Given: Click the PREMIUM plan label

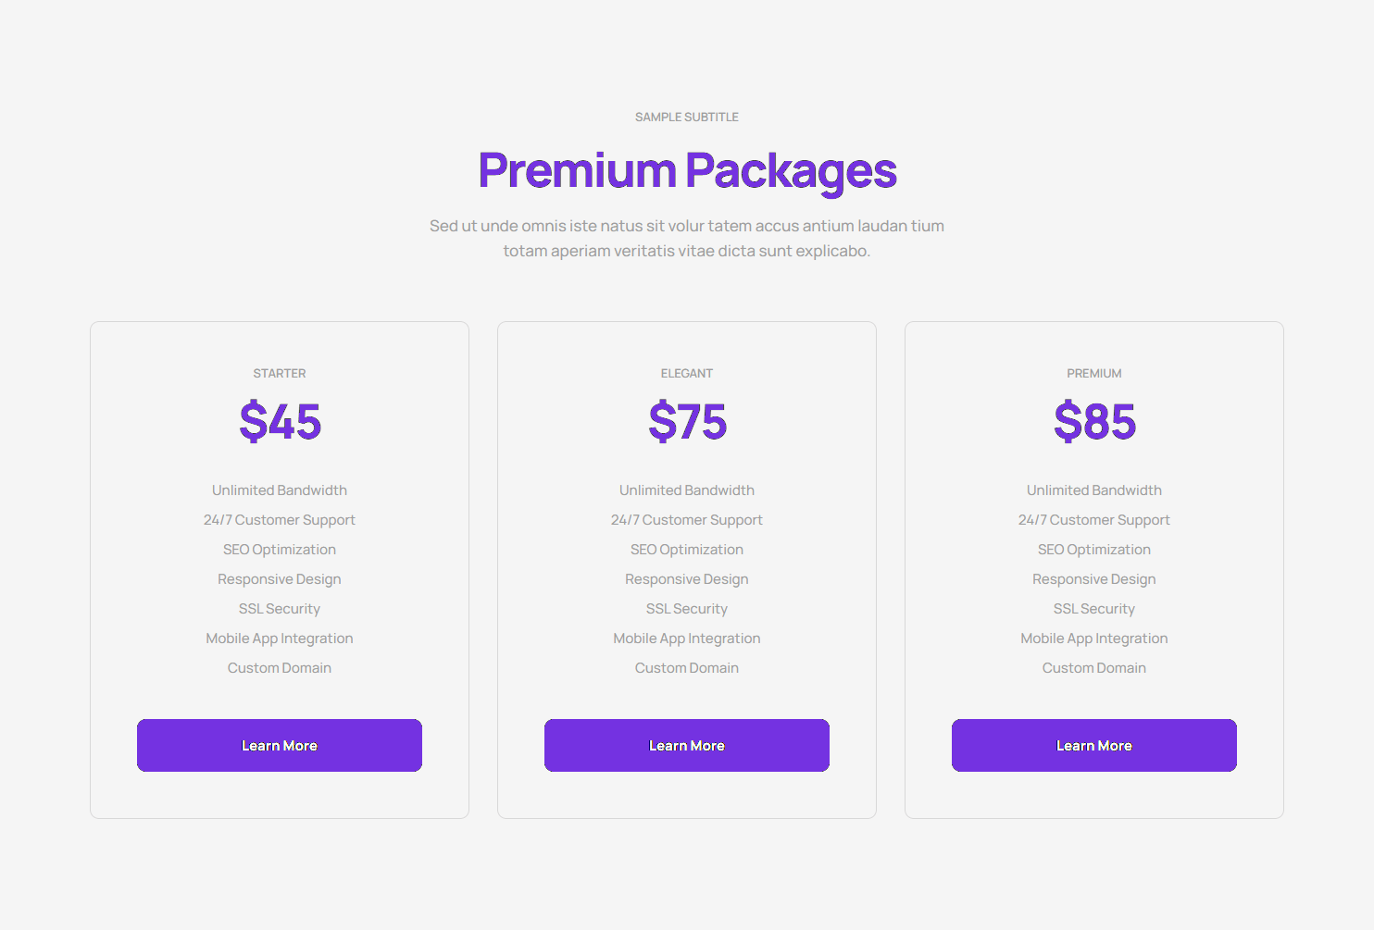Looking at the screenshot, I should tap(1094, 373).
